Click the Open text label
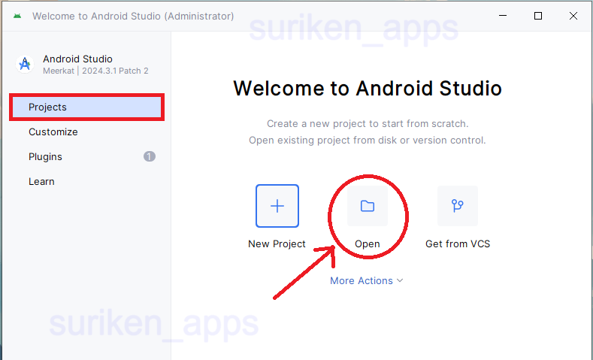Screen dimensions: 593x360 point(367,244)
